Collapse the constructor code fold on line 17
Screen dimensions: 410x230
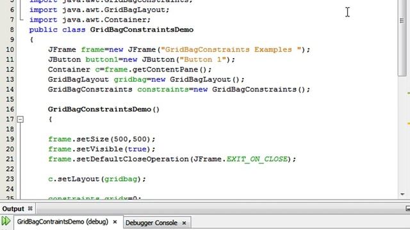coord(20,119)
